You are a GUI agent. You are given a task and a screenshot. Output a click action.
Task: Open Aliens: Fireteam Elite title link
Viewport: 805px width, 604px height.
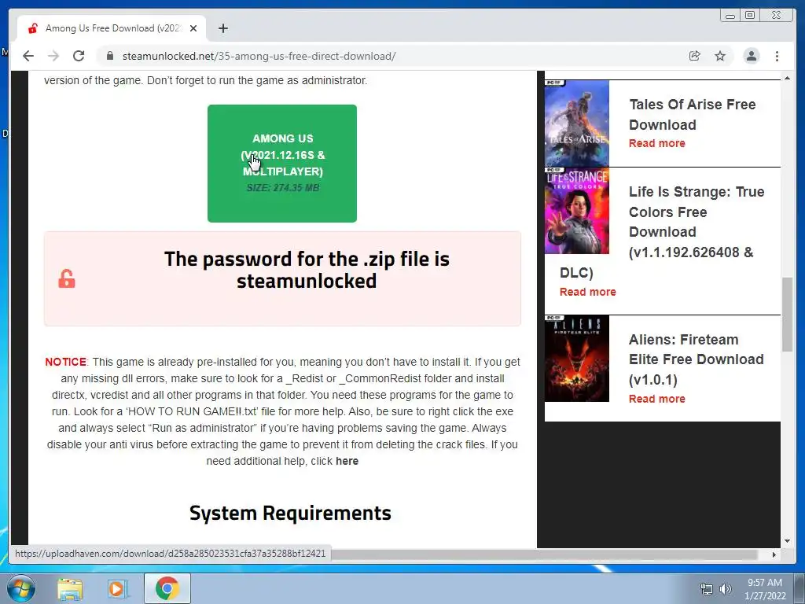pyautogui.click(x=697, y=359)
